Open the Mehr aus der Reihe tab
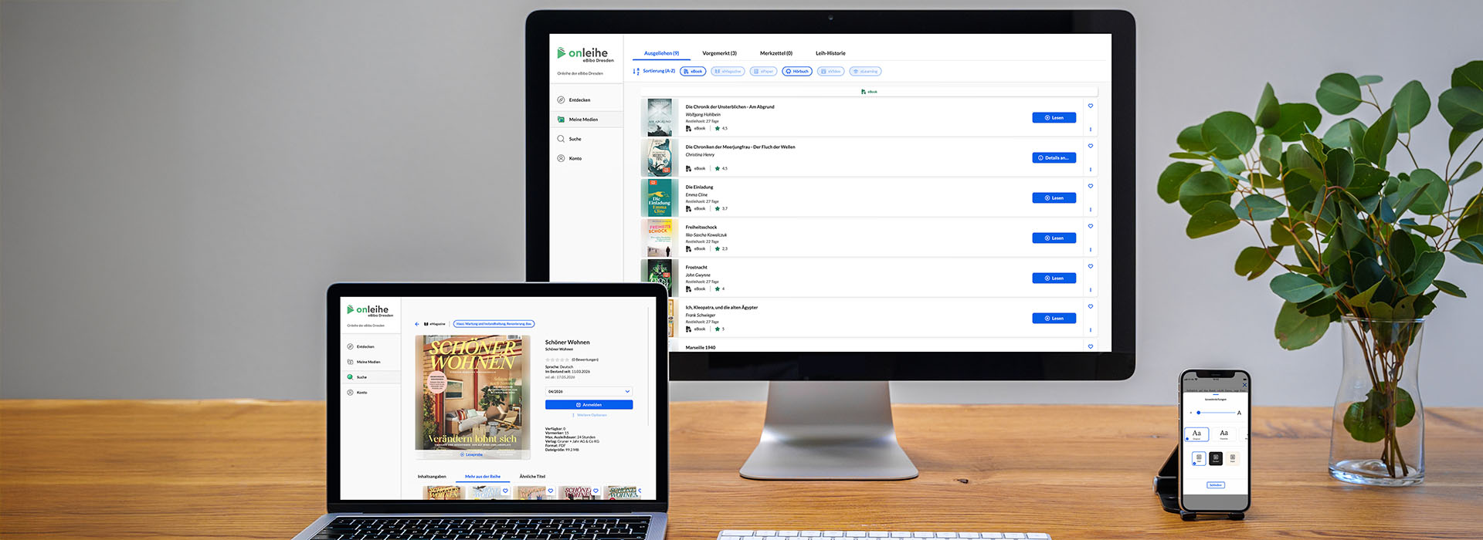Image resolution: width=1483 pixels, height=540 pixels. pos(483,477)
